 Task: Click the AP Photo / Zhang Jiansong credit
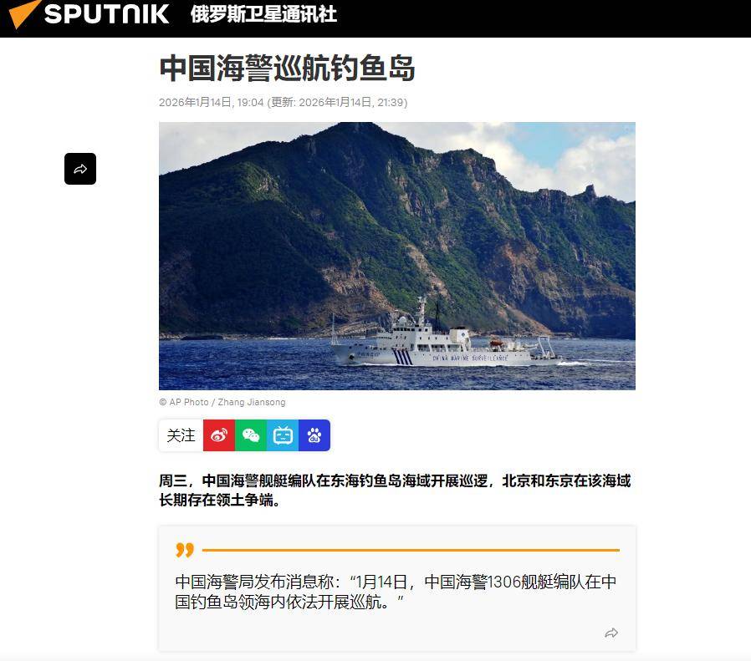[222, 402]
